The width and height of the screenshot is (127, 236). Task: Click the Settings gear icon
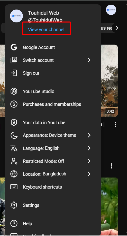[x=14, y=205]
